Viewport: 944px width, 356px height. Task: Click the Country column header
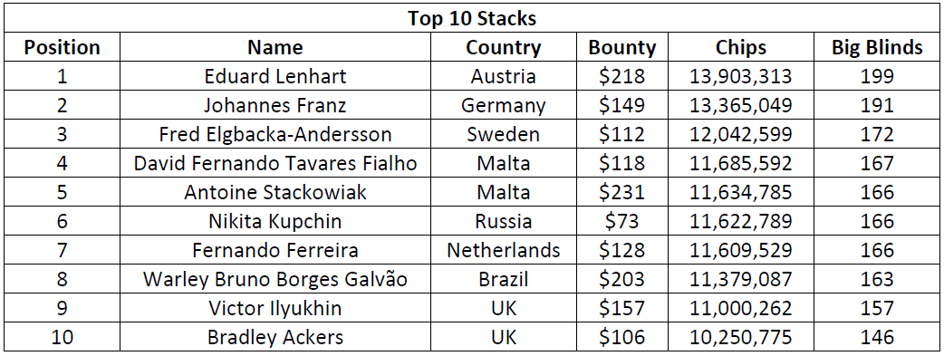point(504,48)
